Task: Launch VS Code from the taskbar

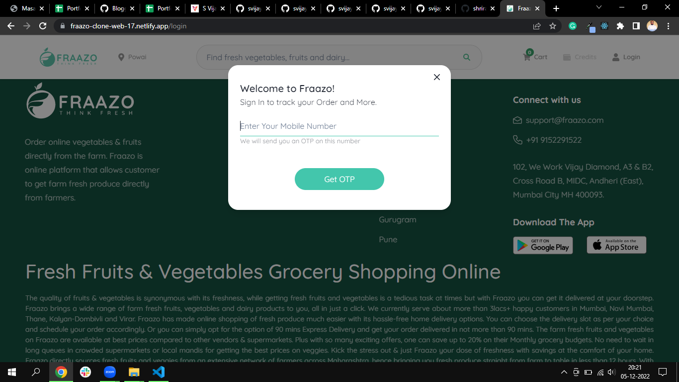Action: [159, 372]
